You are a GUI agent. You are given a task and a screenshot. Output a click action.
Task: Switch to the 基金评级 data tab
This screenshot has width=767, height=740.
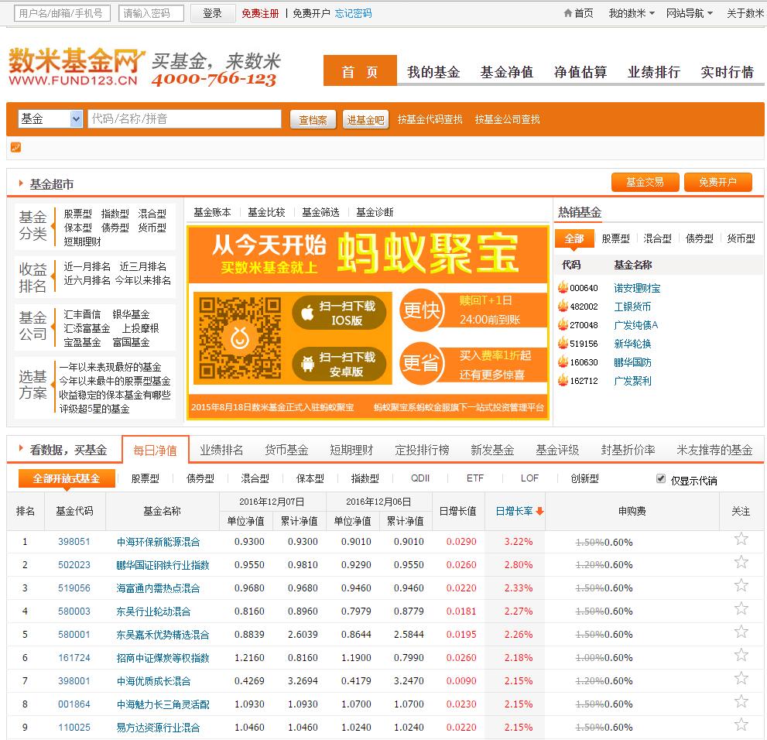[557, 450]
